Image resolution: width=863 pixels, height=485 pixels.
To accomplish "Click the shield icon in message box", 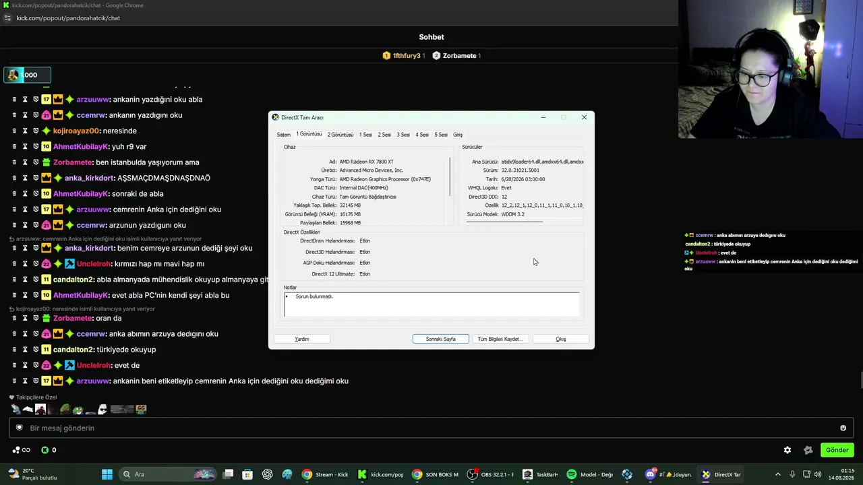I will pos(20,428).
